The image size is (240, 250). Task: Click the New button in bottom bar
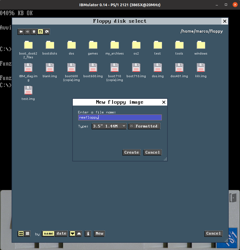[x=100, y=234]
